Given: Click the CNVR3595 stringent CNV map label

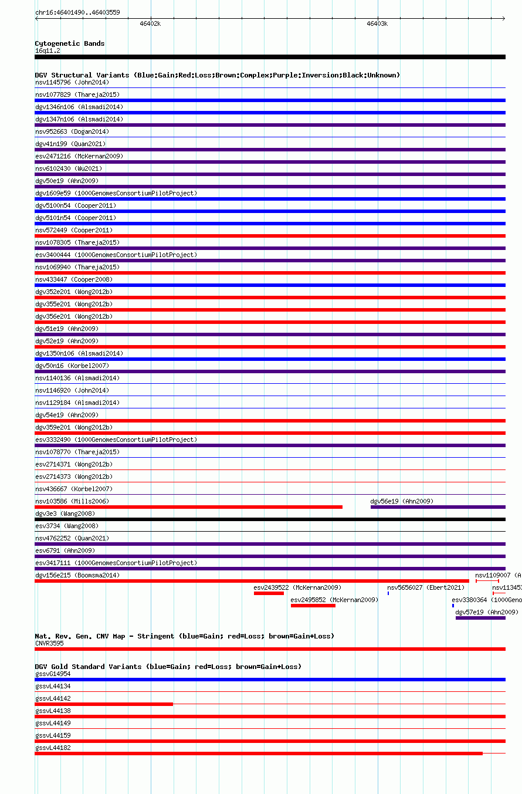Looking at the screenshot, I should click(x=49, y=643).
